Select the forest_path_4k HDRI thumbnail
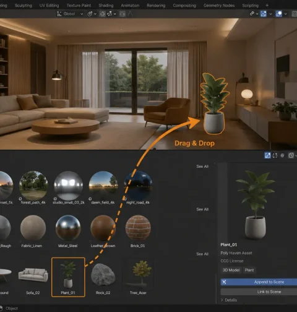The image size is (297, 312). click(x=33, y=185)
